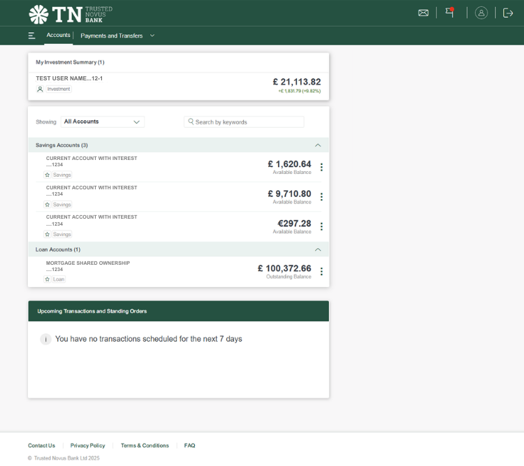Toggle favorite star on Mortgage Shared Ownership loan
Screen dimensions: 524x466
click(48, 279)
